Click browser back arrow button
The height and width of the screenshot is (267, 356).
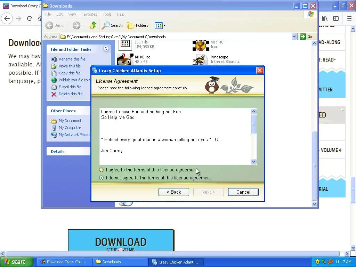point(7,18)
